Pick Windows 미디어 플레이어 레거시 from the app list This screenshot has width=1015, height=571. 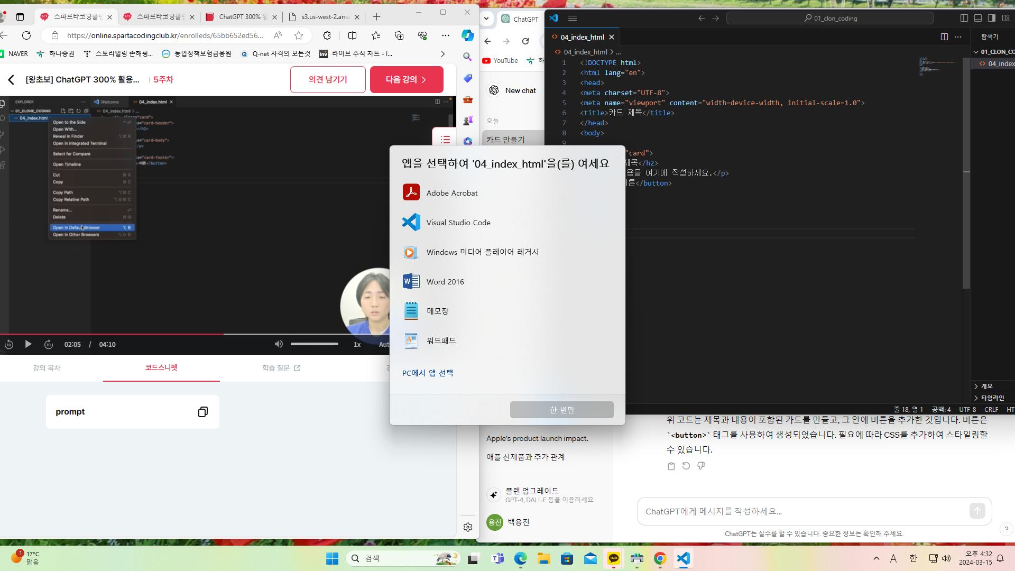point(507,252)
